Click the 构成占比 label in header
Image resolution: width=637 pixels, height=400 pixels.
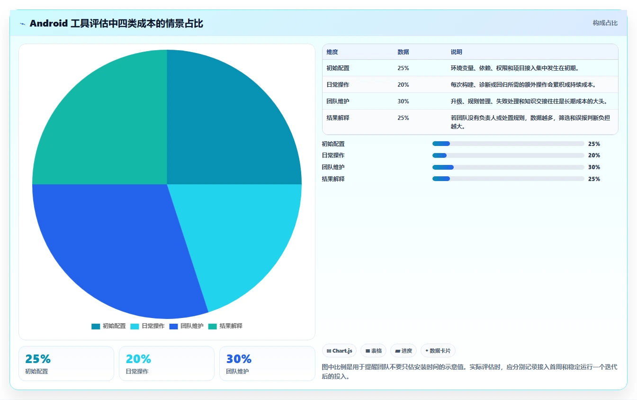[605, 23]
